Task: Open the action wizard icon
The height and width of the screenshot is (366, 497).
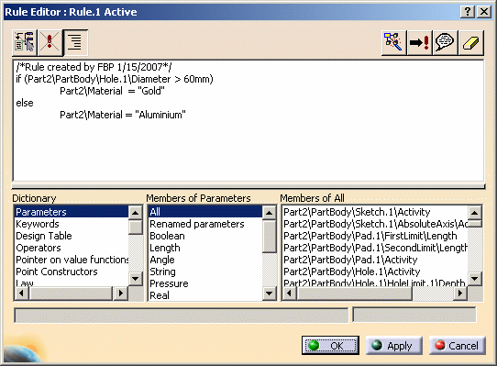Action: tap(393, 42)
